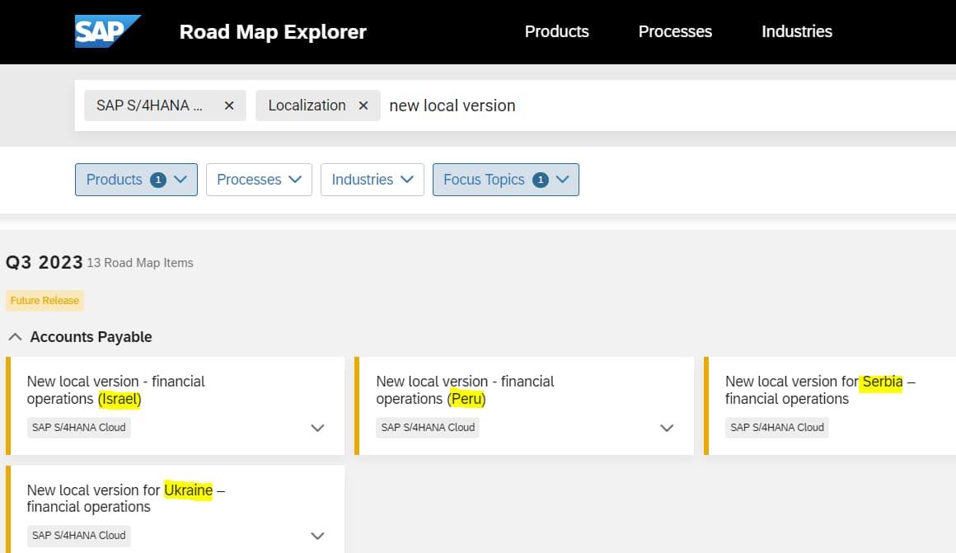Expand the Peru financial operations card
This screenshot has height=553, width=956.
pos(667,428)
